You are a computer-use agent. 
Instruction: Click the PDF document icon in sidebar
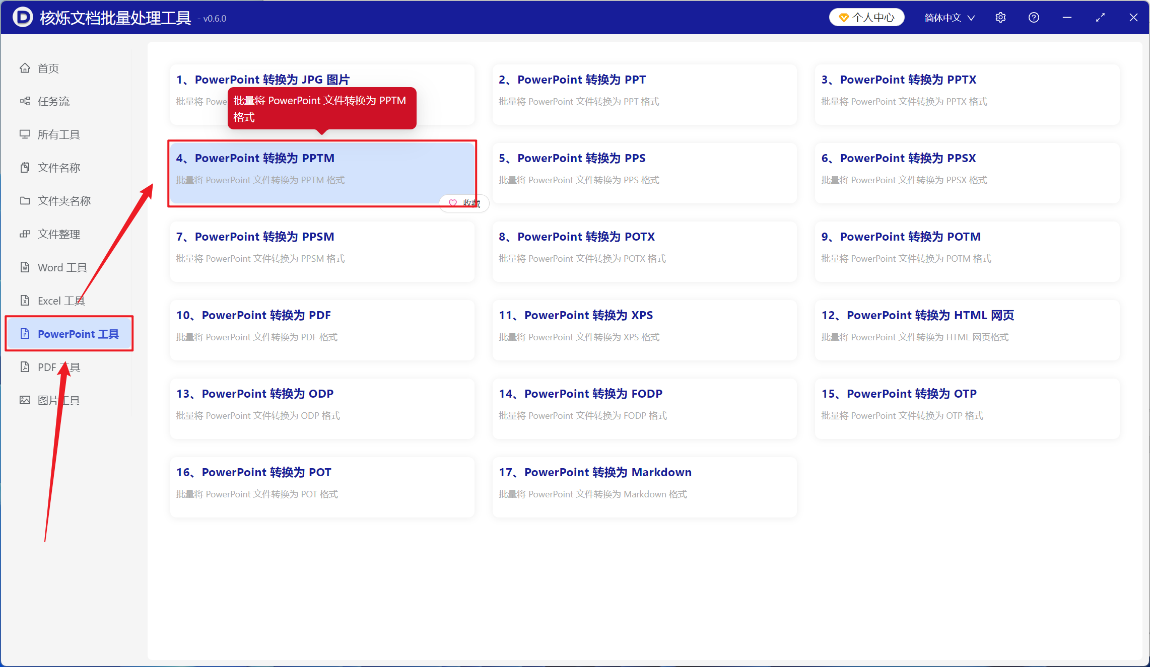25,367
